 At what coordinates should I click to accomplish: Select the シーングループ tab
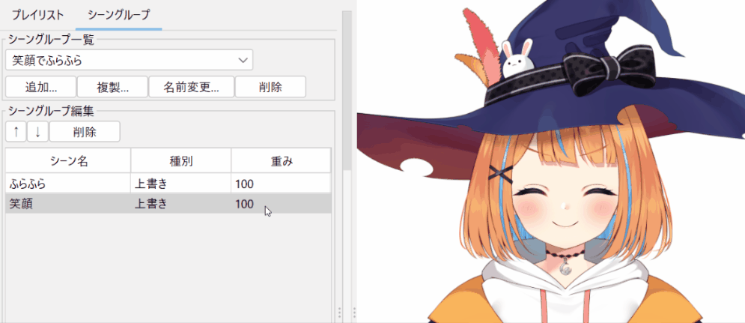118,15
